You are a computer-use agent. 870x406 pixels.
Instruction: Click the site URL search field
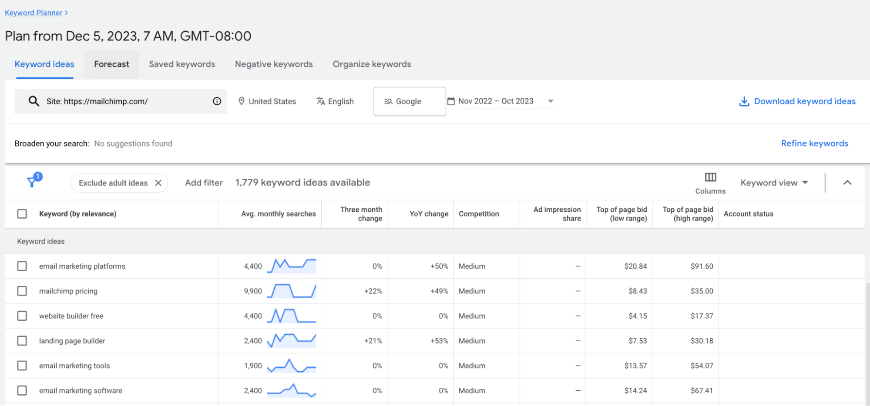[121, 101]
